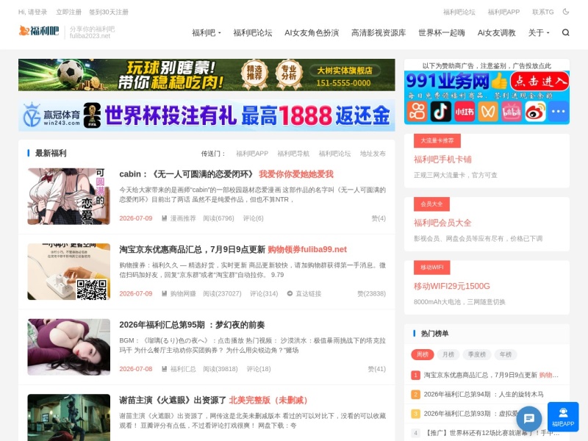Click the 大流量卡推荐 red tag
588x441 pixels.
tap(437, 140)
